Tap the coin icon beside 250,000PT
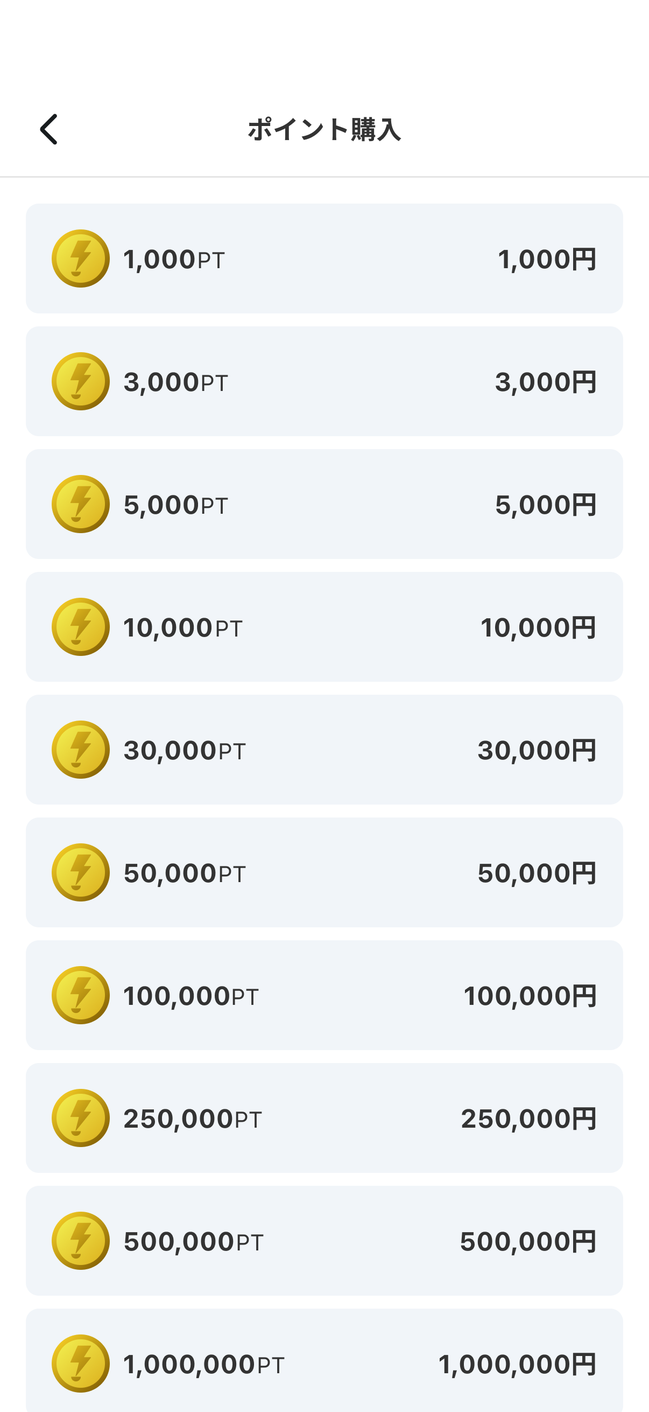The width and height of the screenshot is (649, 1412). 81,1117
